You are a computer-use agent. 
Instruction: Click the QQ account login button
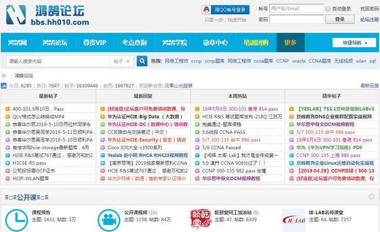tap(225, 9)
